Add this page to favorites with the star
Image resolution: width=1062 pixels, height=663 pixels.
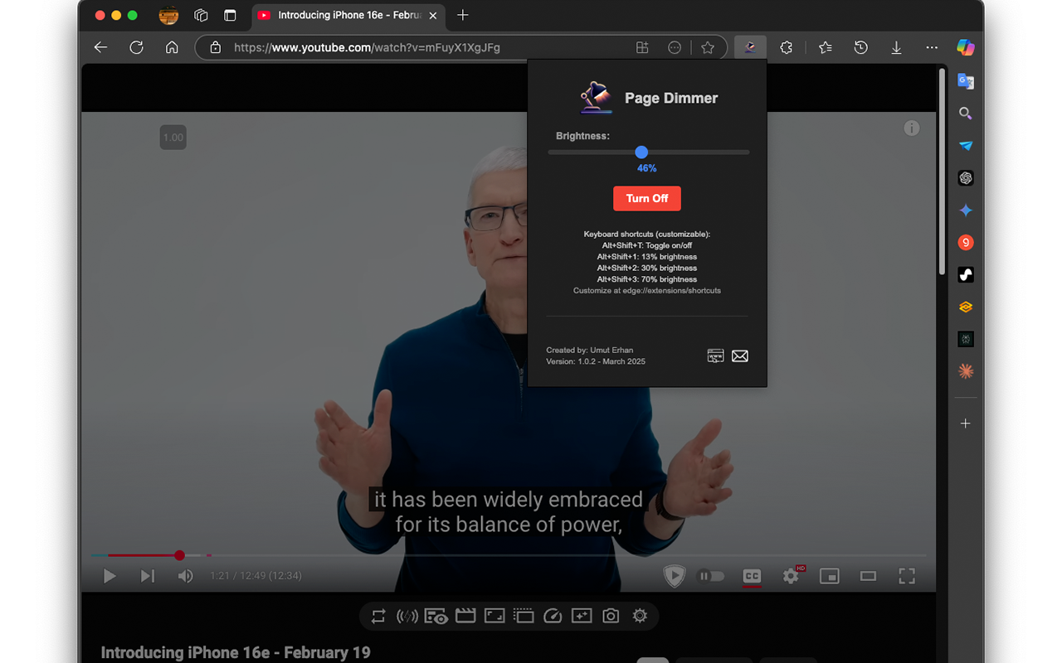click(x=708, y=48)
